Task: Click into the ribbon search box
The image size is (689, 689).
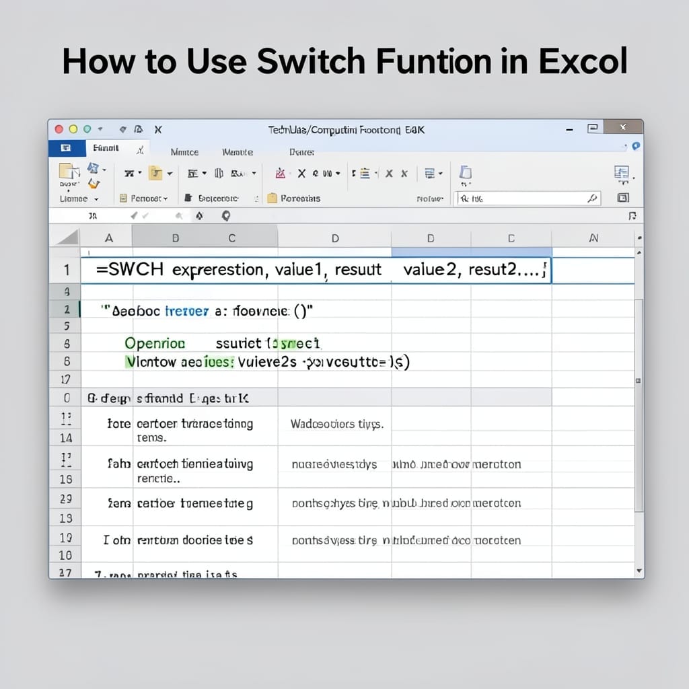Action: (x=528, y=198)
